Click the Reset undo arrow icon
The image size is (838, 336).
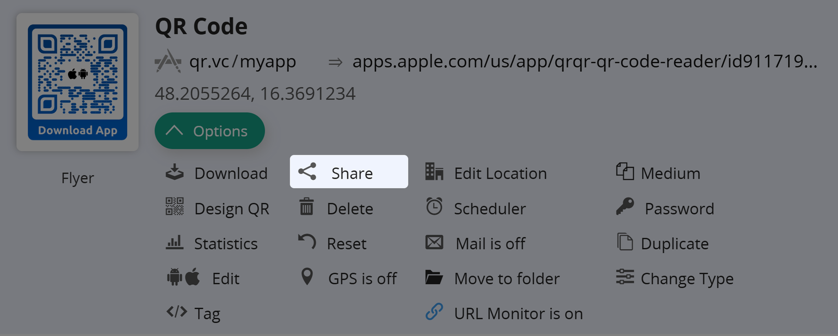click(307, 242)
